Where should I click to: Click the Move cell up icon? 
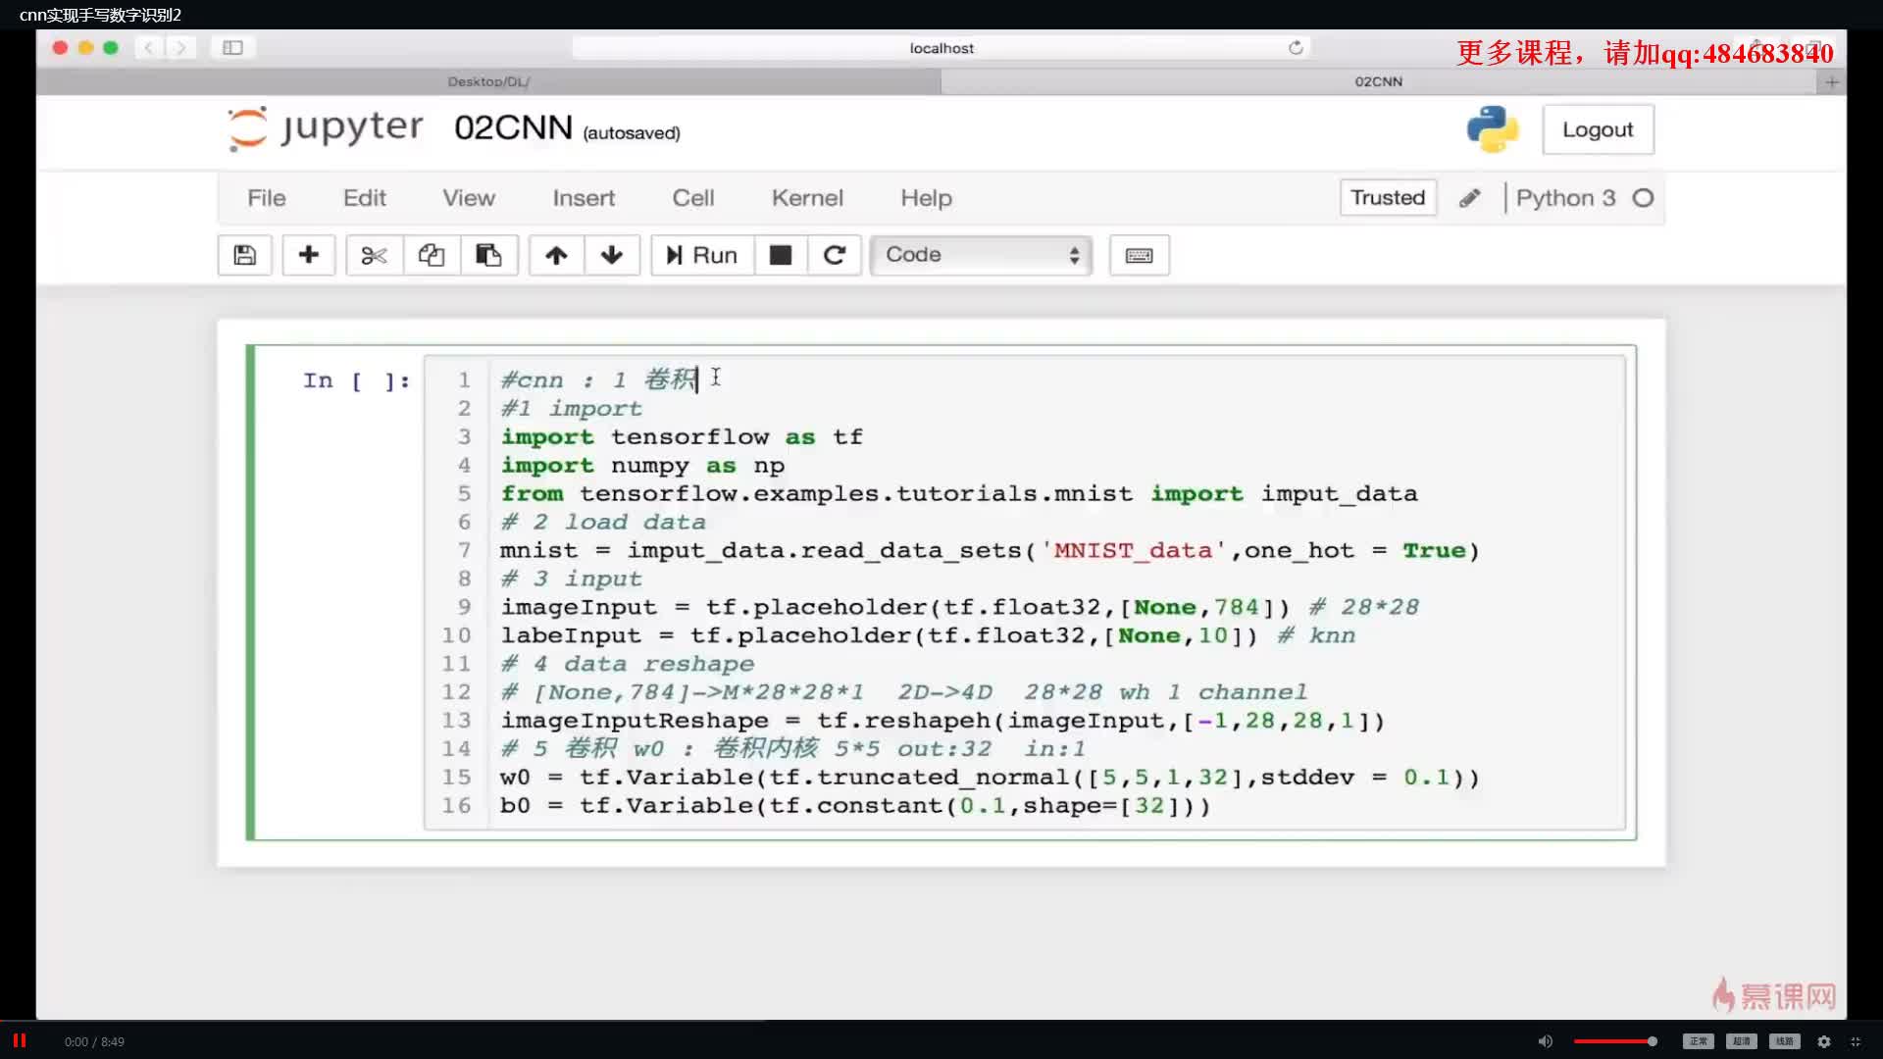(555, 253)
